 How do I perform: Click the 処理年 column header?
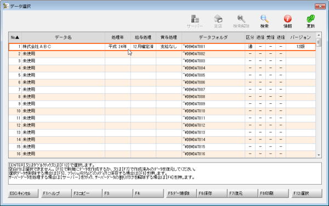point(118,37)
